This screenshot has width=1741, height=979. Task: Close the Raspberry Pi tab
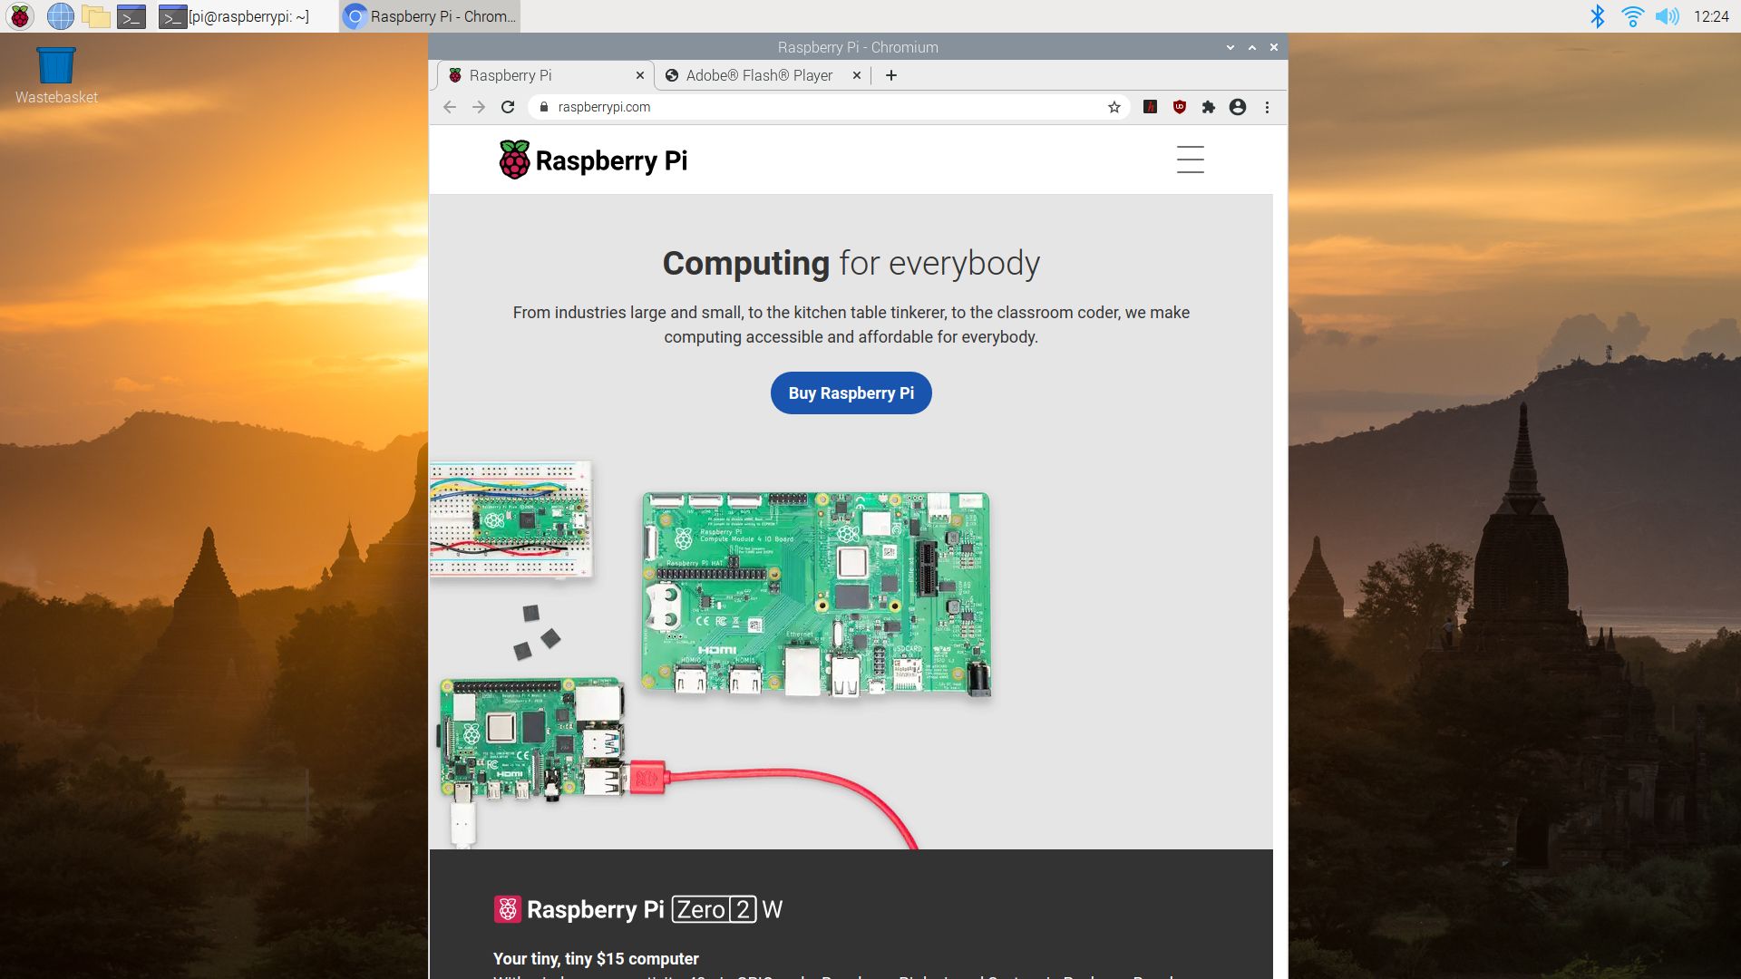(640, 75)
